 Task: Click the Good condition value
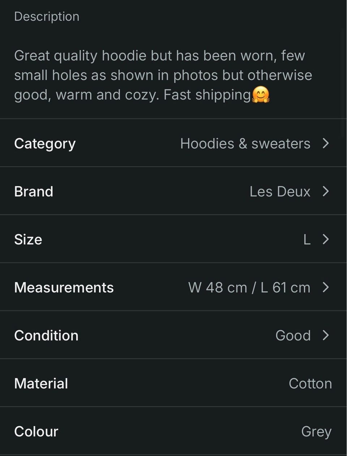(x=293, y=336)
